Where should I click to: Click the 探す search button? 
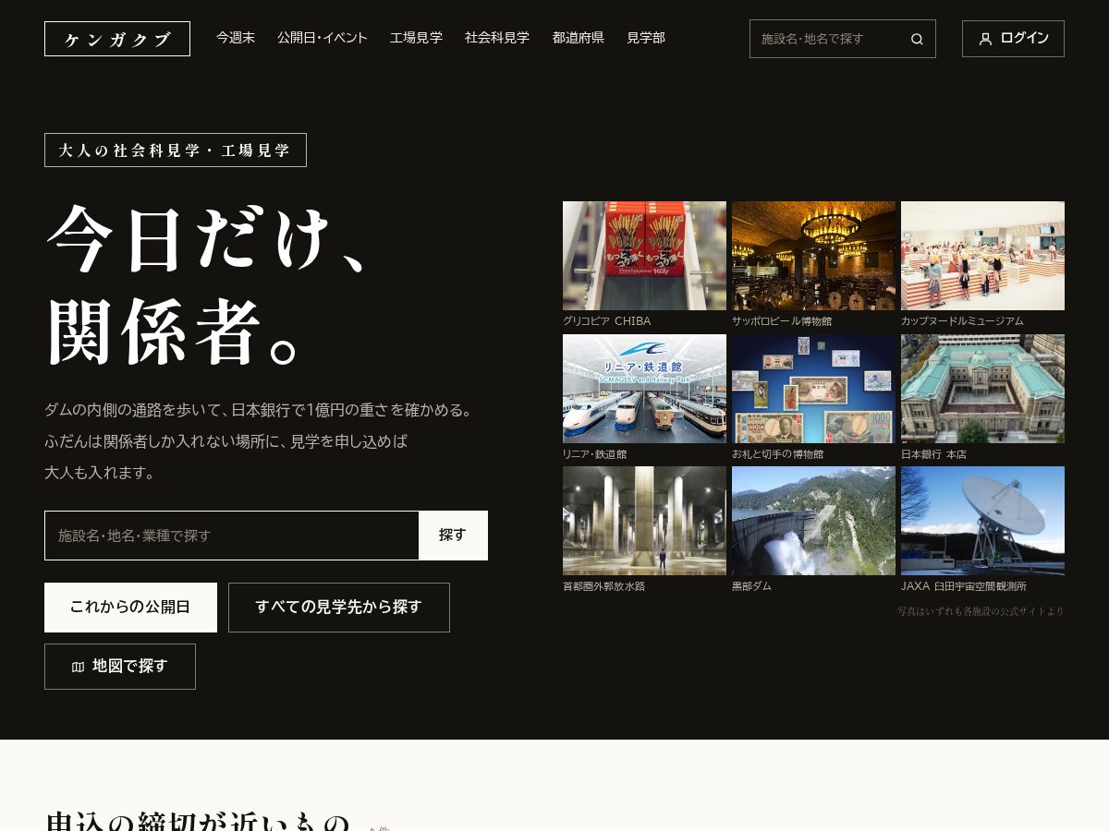point(453,536)
